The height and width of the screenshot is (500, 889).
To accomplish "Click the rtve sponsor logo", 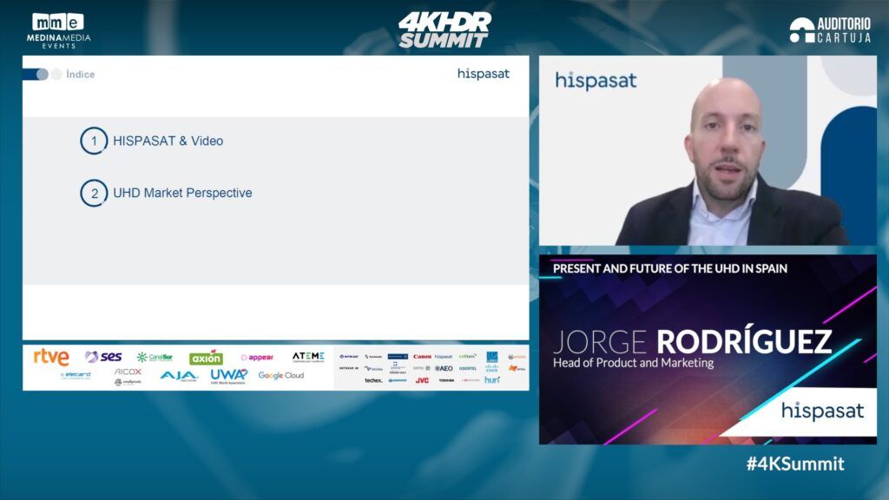I will pyautogui.click(x=51, y=357).
